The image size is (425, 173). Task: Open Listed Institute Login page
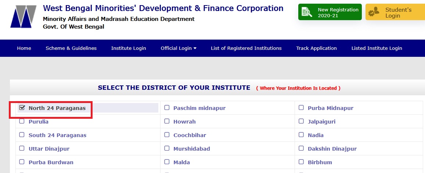pos(377,48)
